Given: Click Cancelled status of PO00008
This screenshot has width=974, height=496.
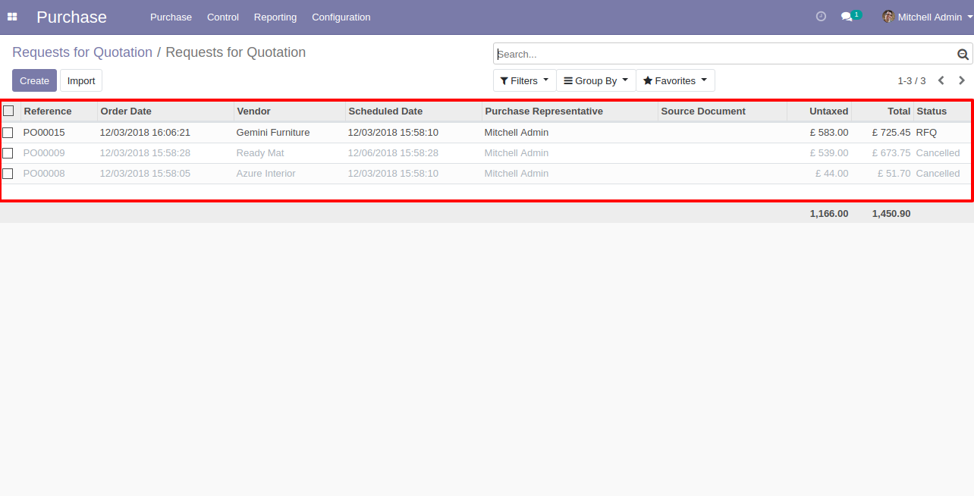Looking at the screenshot, I should [938, 174].
